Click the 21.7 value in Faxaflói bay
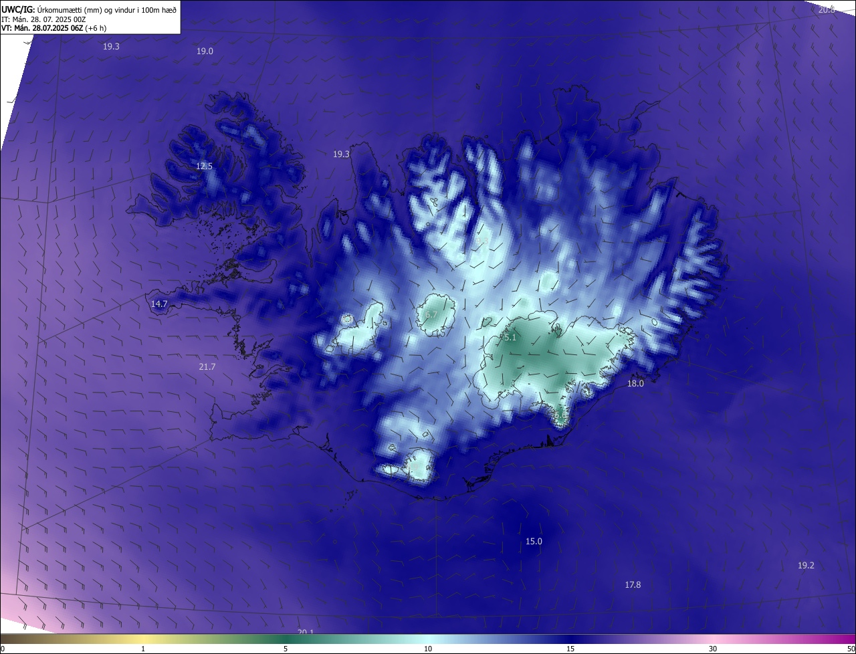 [x=207, y=366]
